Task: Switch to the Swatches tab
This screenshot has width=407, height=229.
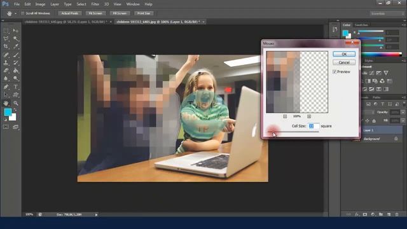Action: [x=361, y=25]
